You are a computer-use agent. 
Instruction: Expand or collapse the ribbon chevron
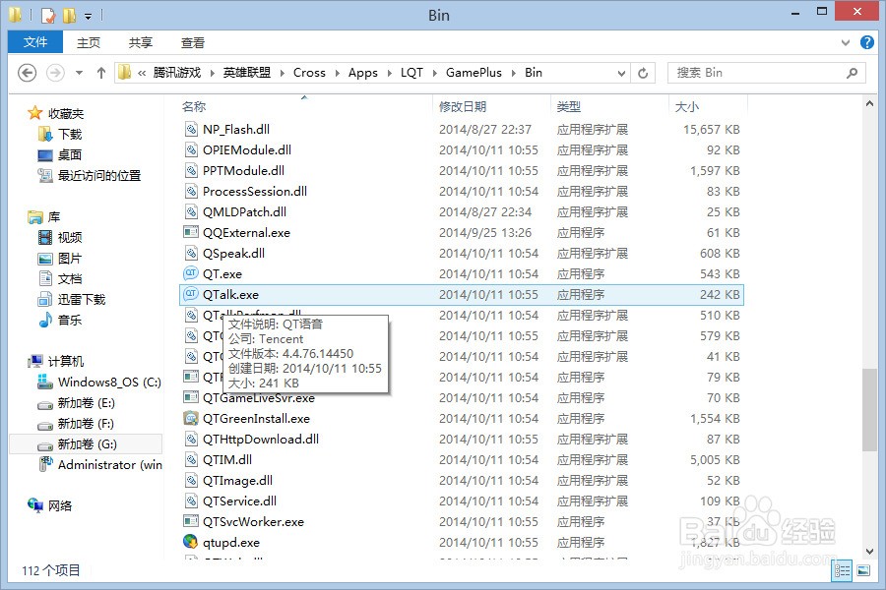tap(846, 42)
